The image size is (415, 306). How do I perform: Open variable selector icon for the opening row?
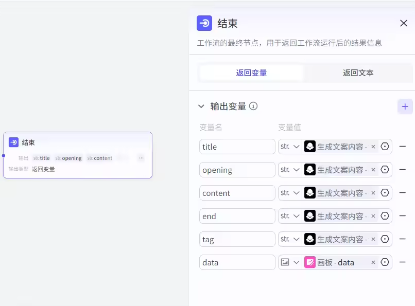click(385, 170)
